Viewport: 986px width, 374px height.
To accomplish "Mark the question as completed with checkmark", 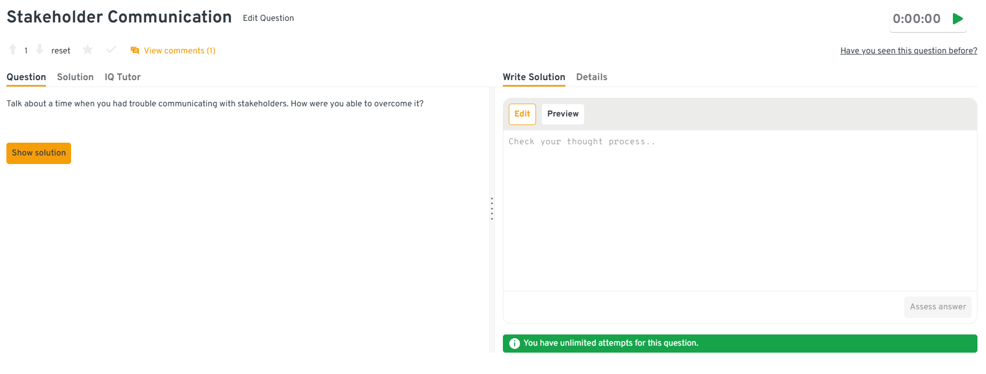I will 111,50.
